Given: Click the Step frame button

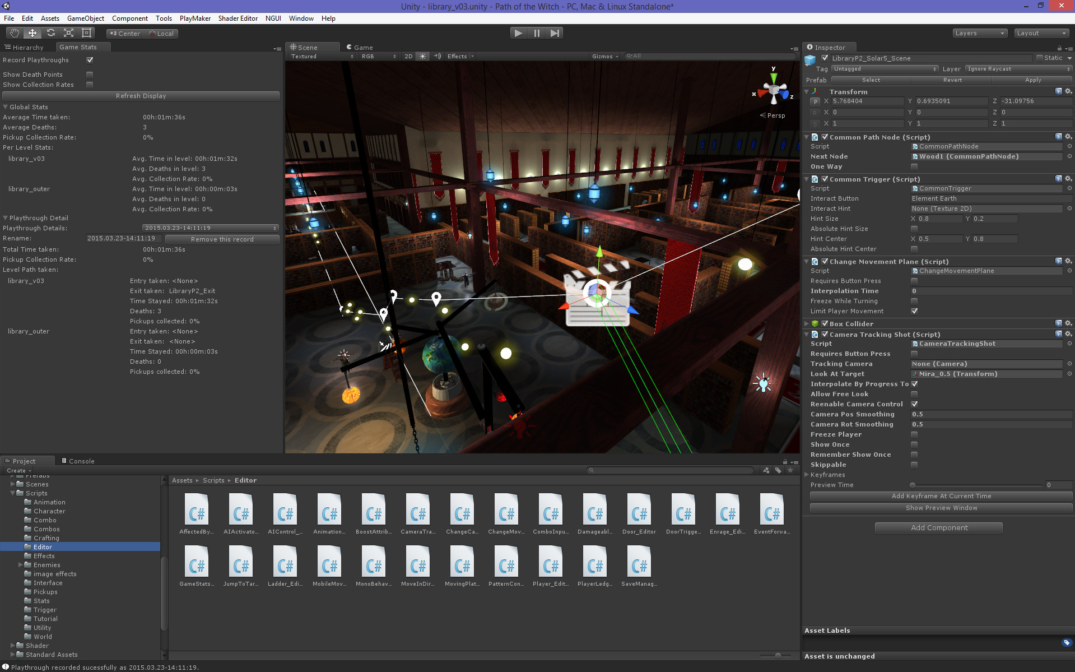Looking at the screenshot, I should pyautogui.click(x=554, y=33).
